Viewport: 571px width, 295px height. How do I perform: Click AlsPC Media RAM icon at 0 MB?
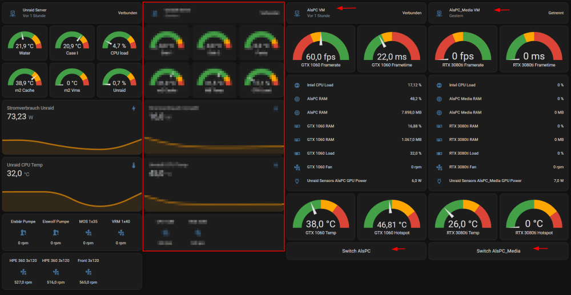(x=439, y=113)
